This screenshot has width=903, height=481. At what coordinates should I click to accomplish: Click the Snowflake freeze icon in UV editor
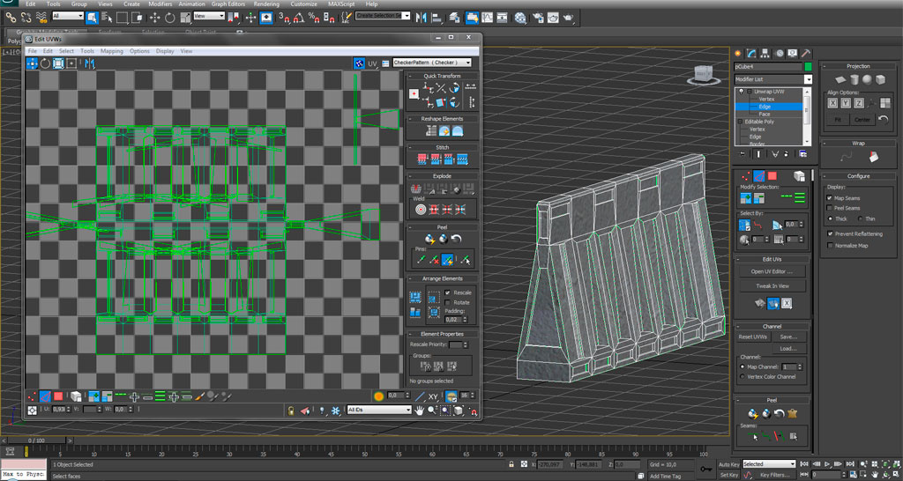(334, 411)
